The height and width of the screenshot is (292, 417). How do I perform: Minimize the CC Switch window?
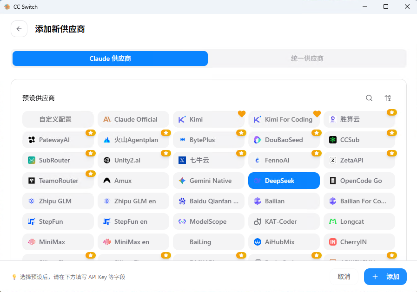pyautogui.click(x=365, y=6)
